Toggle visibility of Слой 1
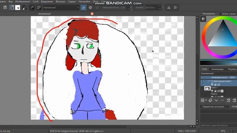The image size is (237, 133). pyautogui.click(x=212, y=91)
